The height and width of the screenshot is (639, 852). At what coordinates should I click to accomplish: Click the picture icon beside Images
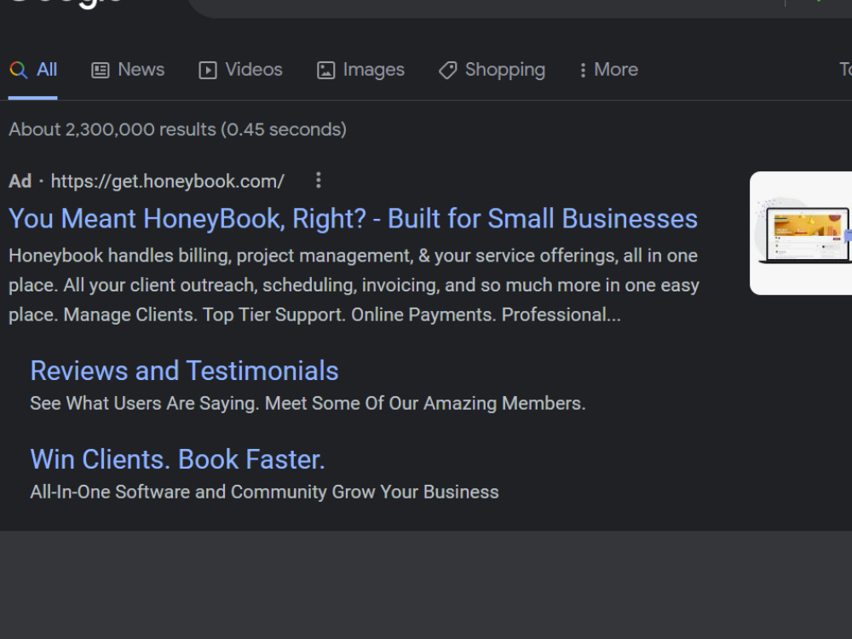[326, 70]
